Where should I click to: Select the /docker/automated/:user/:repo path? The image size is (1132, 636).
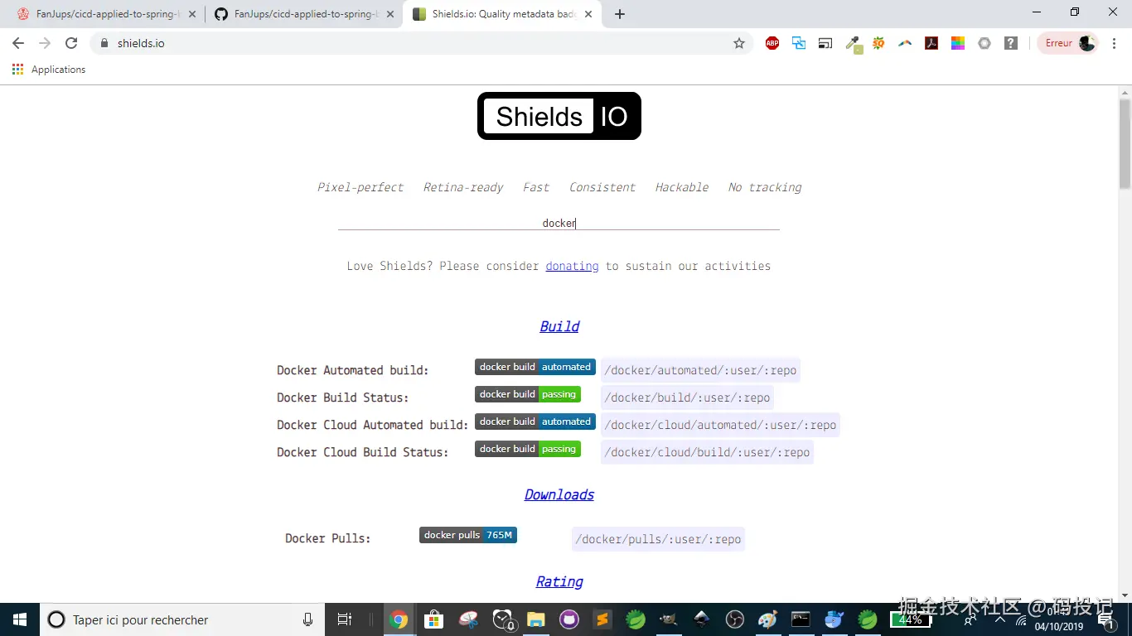pyautogui.click(x=700, y=370)
